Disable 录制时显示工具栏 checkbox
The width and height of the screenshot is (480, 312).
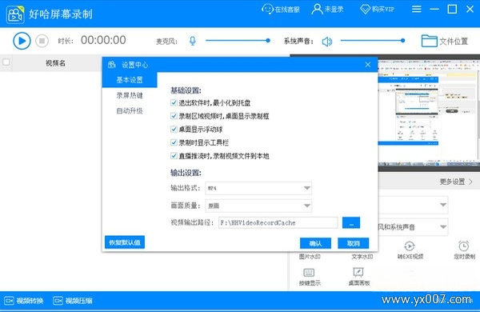[174, 142]
